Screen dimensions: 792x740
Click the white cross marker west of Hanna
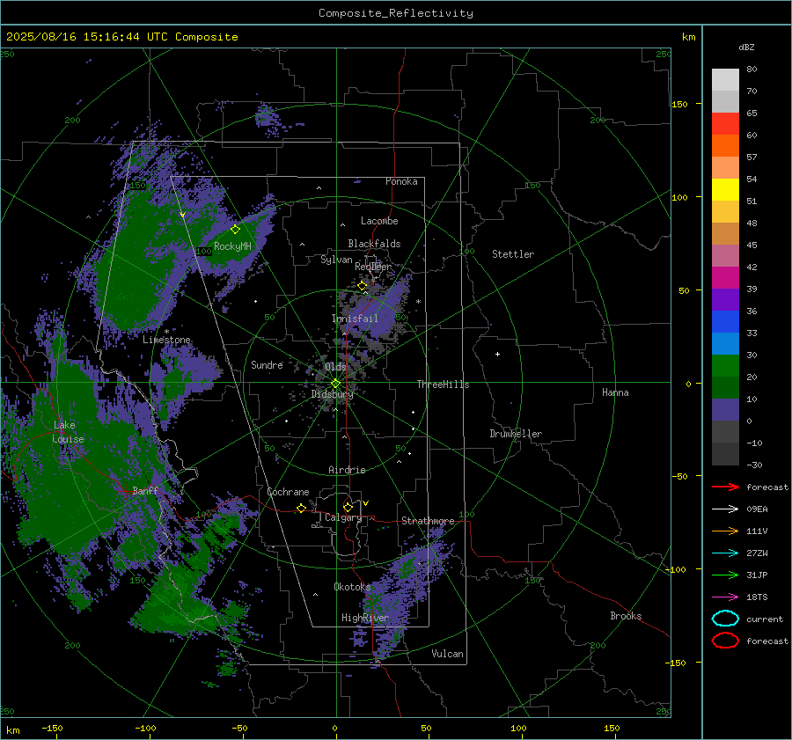coord(497,354)
